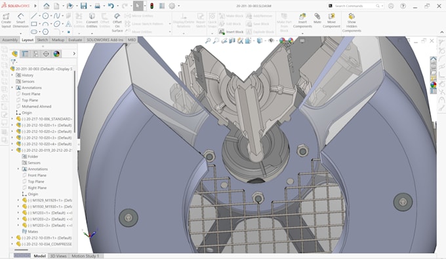Screen dimensions: 446x259
Task: Toggle Hide/Show Items eye icon
Action: tap(271, 41)
